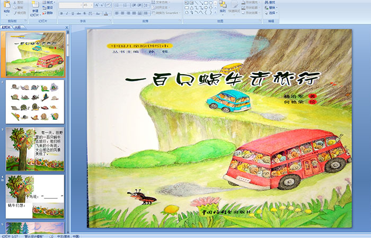The image size is (371, 238).
Task: Open the Change Case (Aa) dropdown
Action: coord(98,13)
